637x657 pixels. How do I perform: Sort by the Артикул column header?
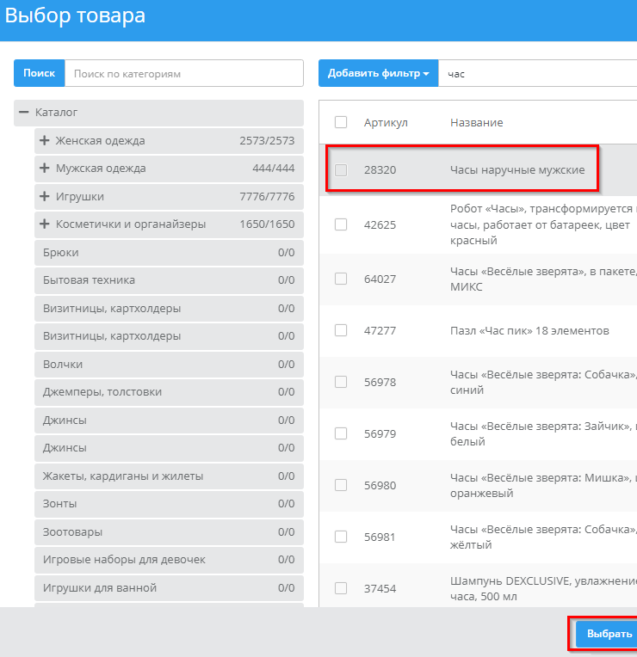(x=386, y=123)
